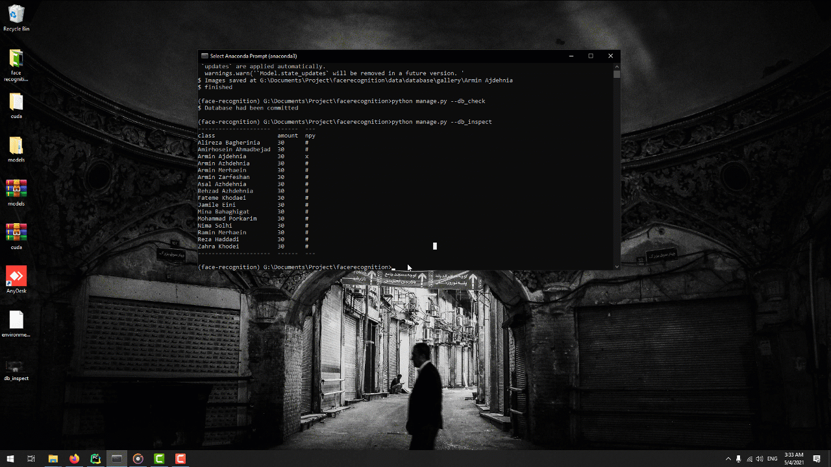Open the Wi-Fi network tray menu
Screen dimensions: 831x467
tap(750, 459)
